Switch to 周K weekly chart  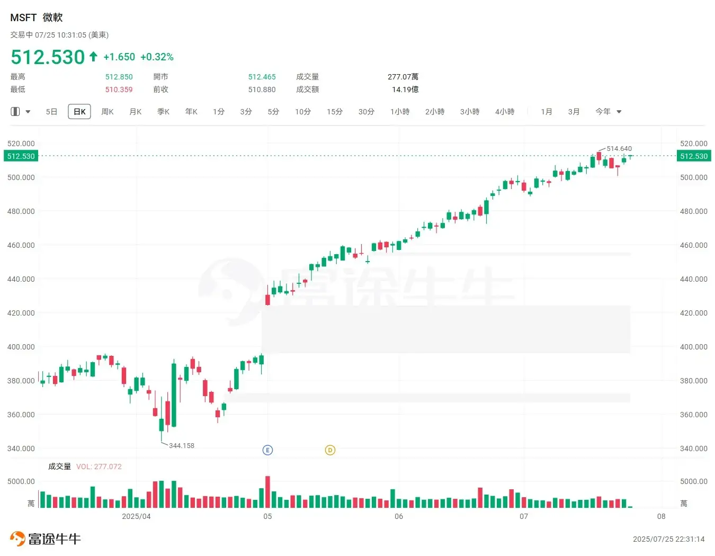tap(108, 112)
